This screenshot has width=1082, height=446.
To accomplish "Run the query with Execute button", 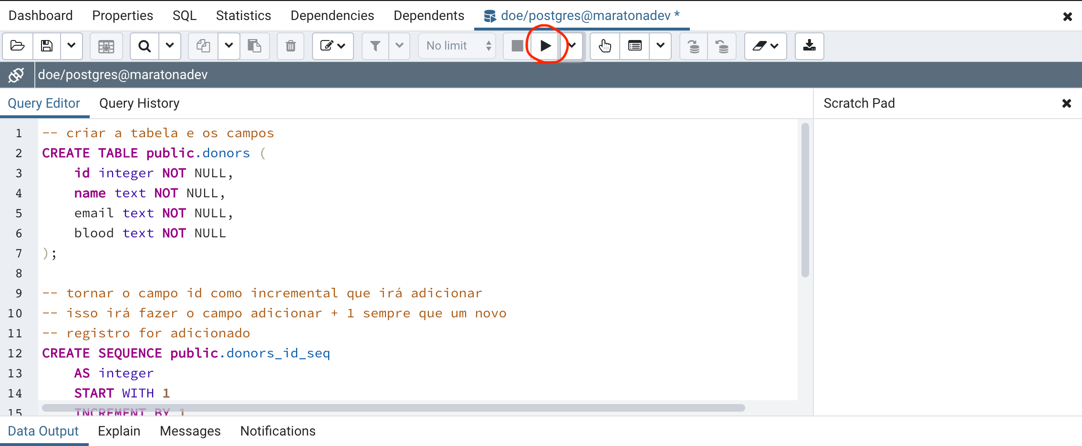I will pyautogui.click(x=545, y=46).
